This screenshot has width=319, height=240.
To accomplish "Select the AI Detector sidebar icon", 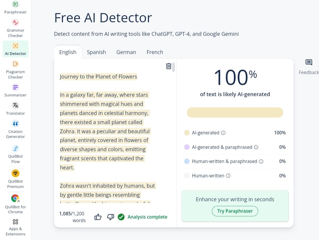I will tap(15, 46).
